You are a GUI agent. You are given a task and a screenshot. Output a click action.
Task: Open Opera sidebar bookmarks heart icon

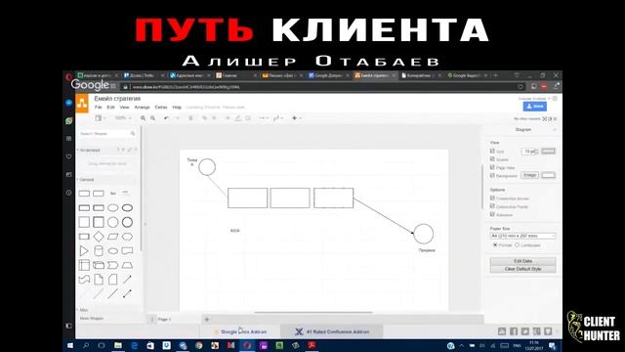coord(69,156)
